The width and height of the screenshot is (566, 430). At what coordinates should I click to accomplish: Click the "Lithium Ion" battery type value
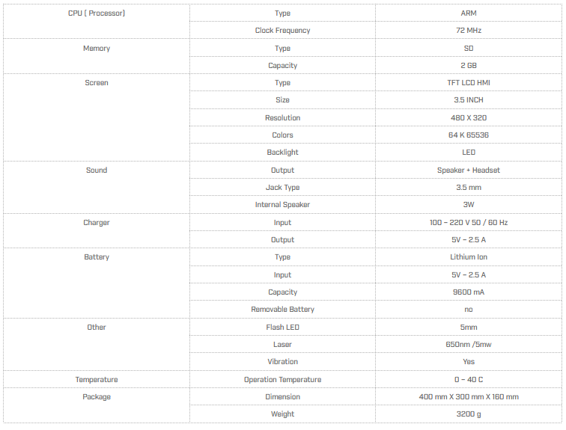pos(469,257)
